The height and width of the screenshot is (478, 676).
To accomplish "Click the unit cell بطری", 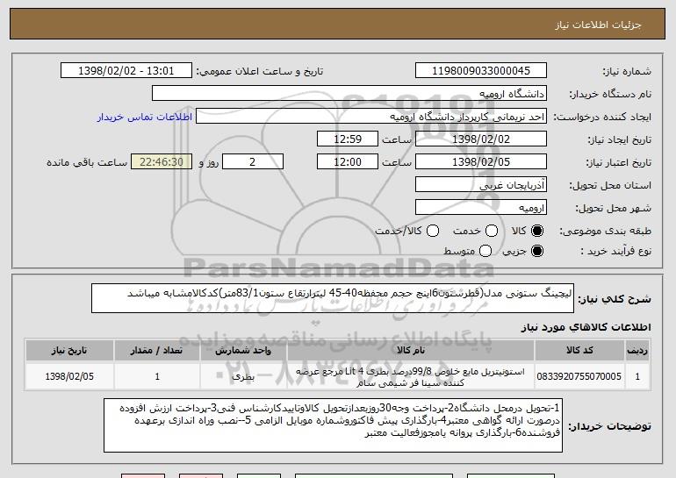I will coord(243,376).
